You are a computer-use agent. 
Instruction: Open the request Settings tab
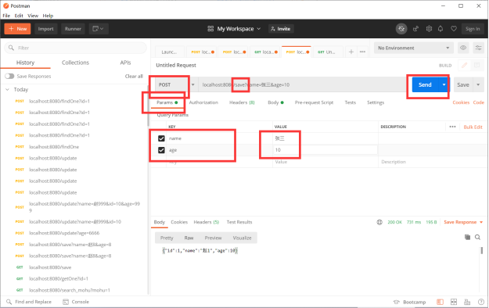(376, 102)
